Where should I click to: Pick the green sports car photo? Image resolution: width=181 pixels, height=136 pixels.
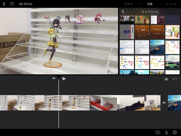[x=172, y=62]
